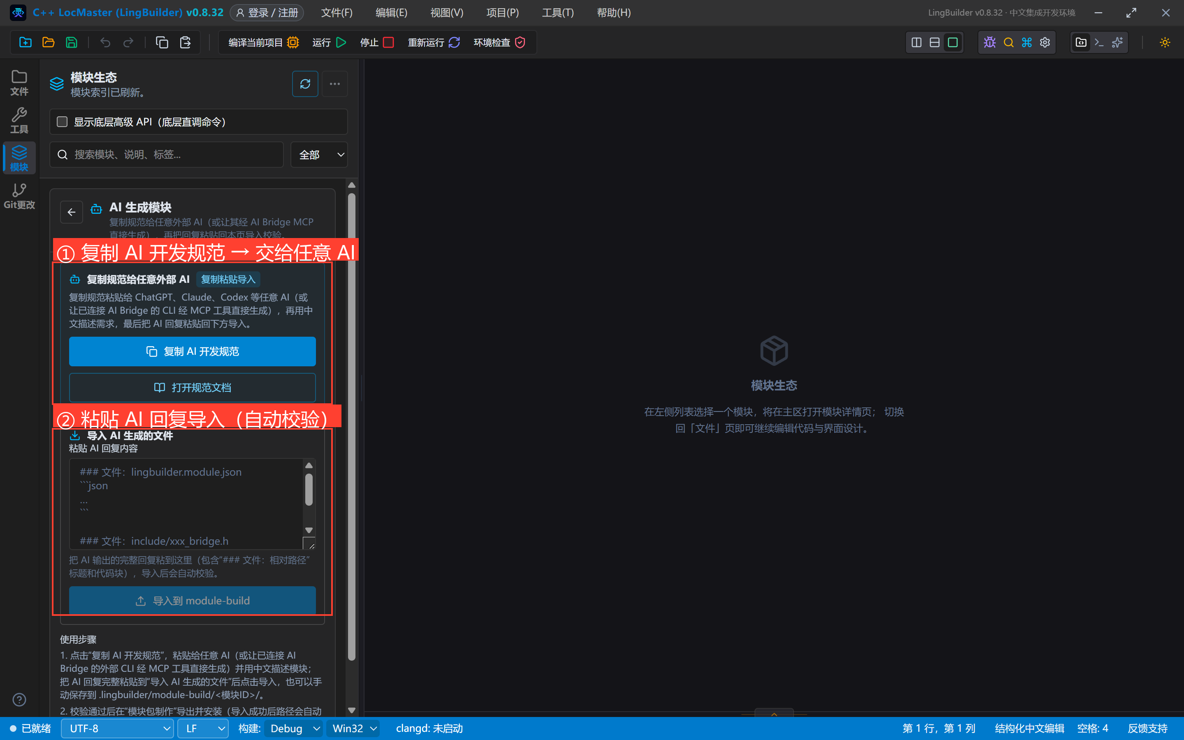Image resolution: width=1184 pixels, height=740 pixels.
Task: Expand the bottom panel chevron handle
Action: tap(774, 714)
